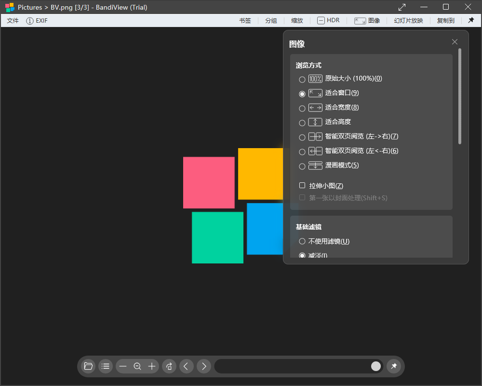The width and height of the screenshot is (482, 386).
Task: Pin the top menu bar
Action: (471, 20)
